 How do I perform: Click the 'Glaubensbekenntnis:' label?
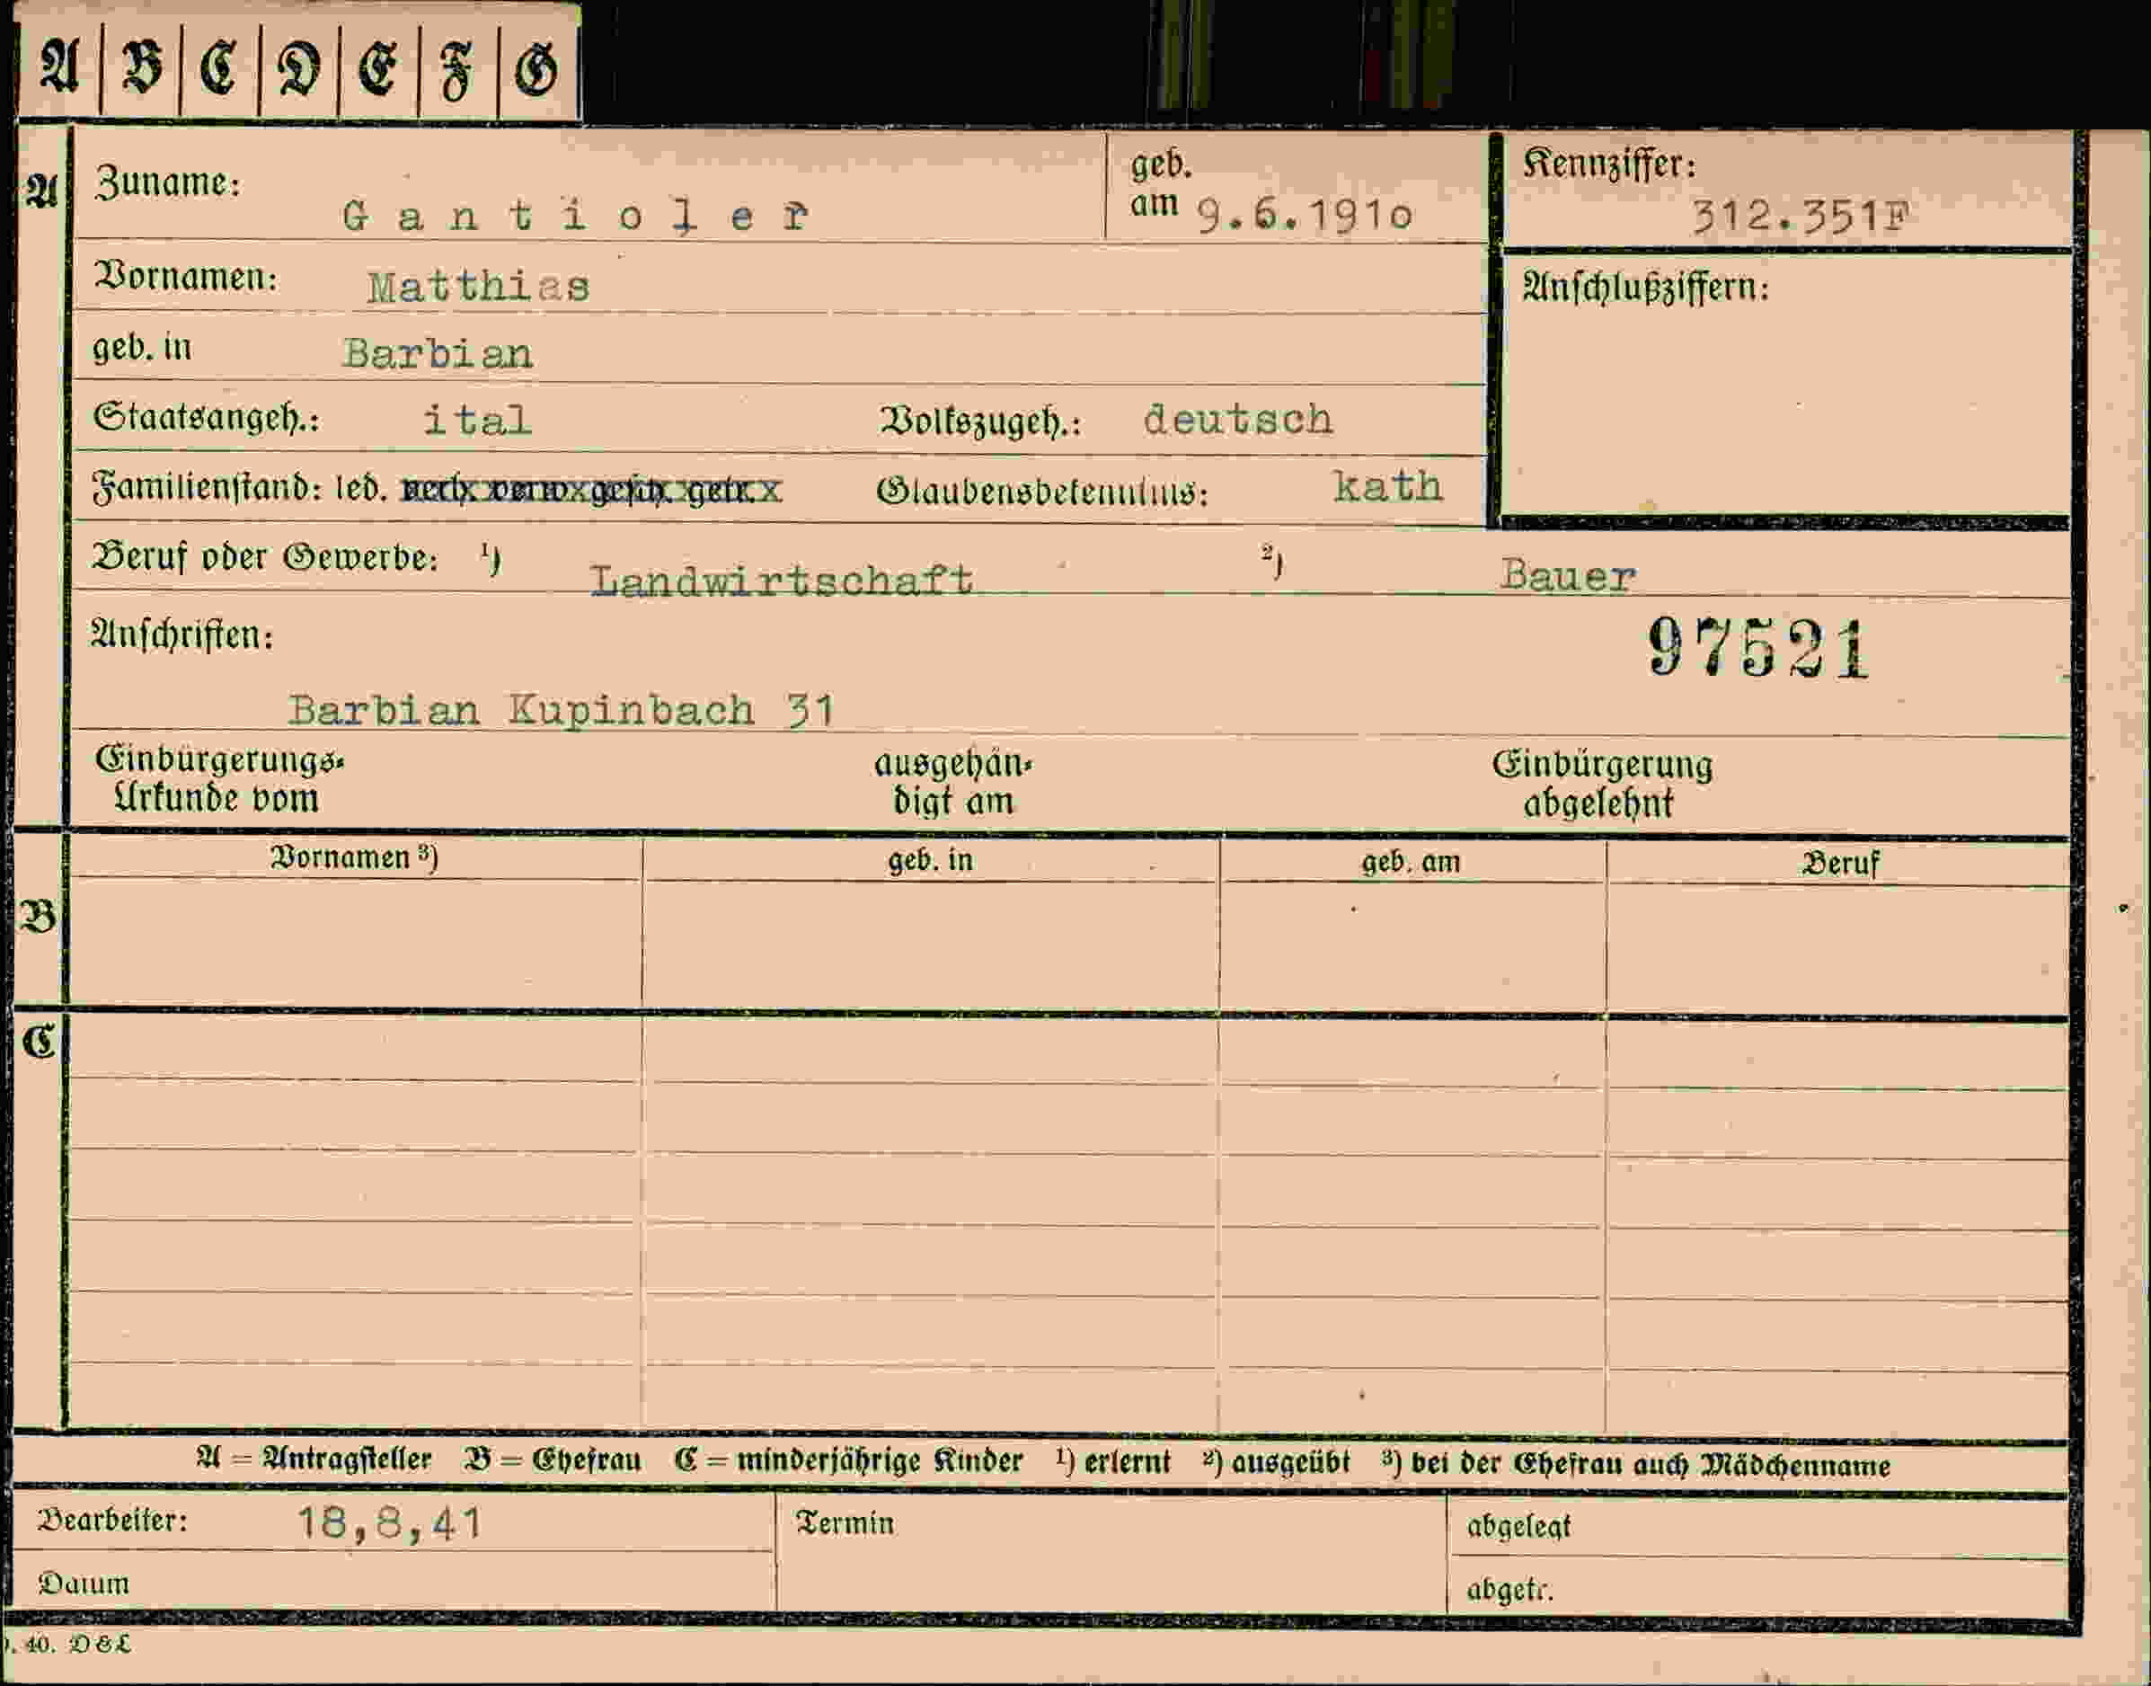(x=1042, y=491)
